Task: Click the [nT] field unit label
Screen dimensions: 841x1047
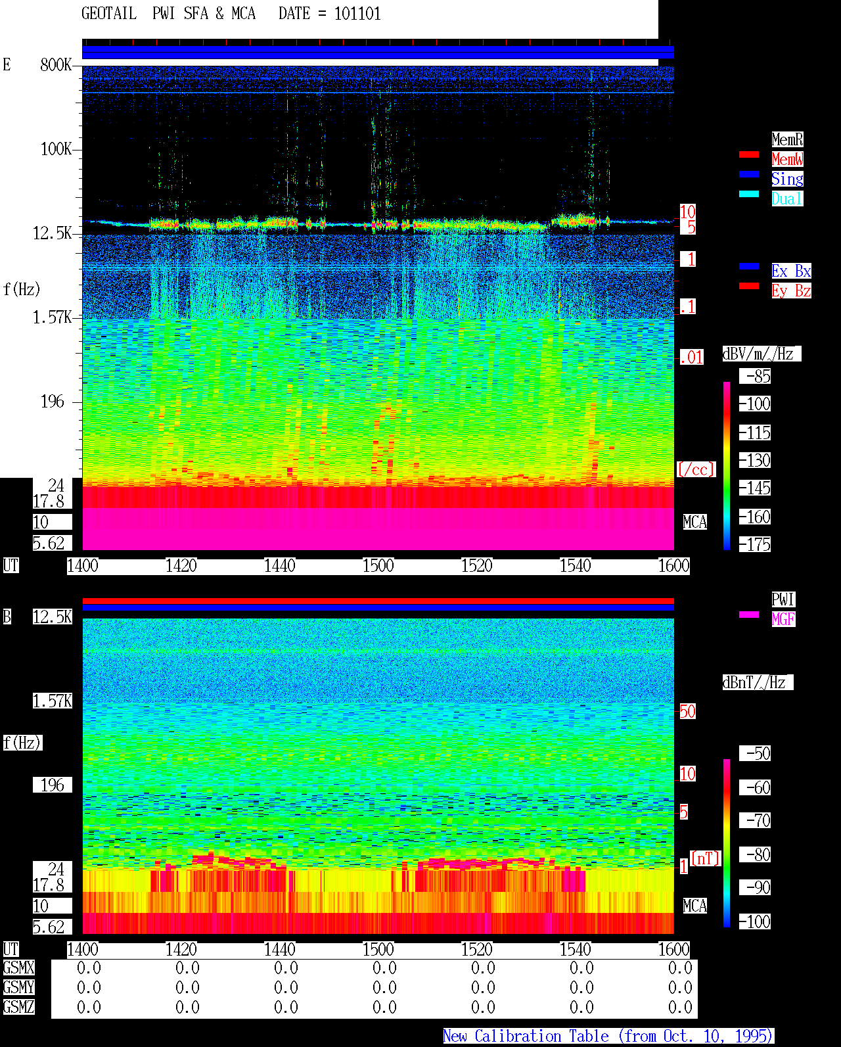Action: 706,858
